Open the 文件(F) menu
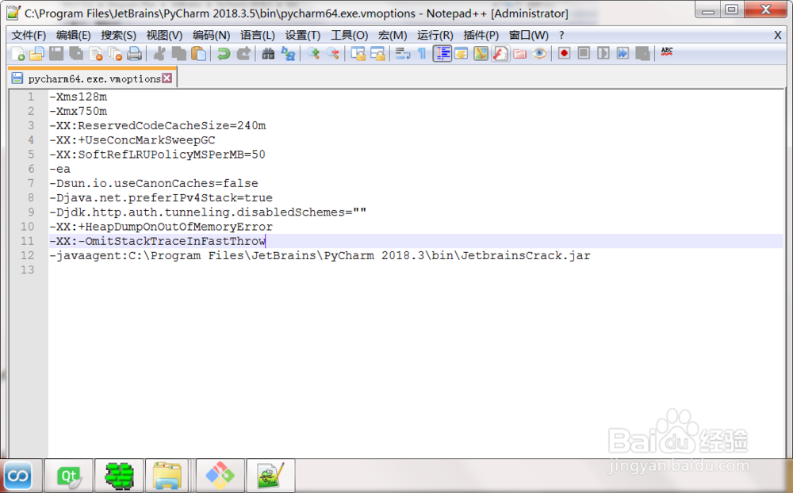793x493 pixels. pos(29,35)
